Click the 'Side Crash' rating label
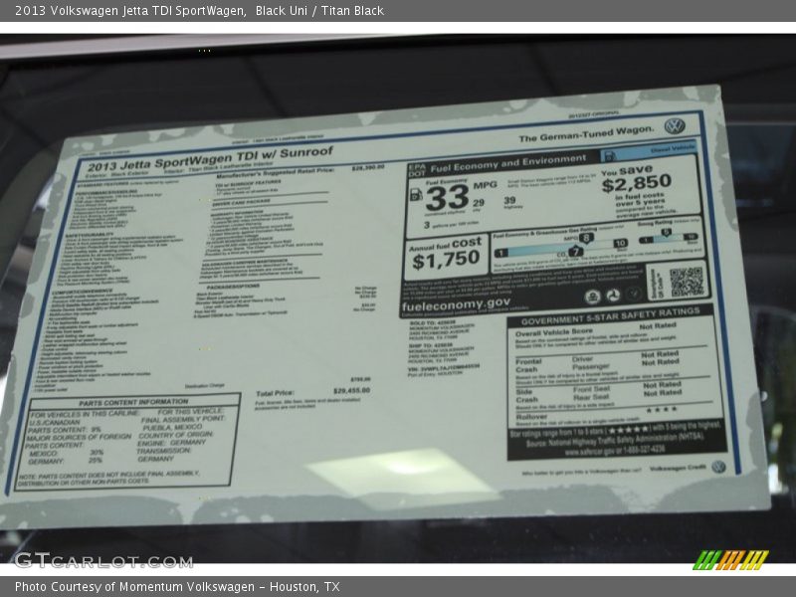 pos(527,395)
